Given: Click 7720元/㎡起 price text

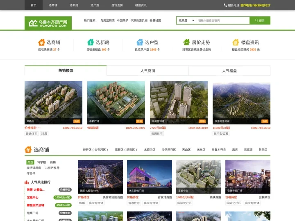Looking at the screenshot, I should click(158, 128).
